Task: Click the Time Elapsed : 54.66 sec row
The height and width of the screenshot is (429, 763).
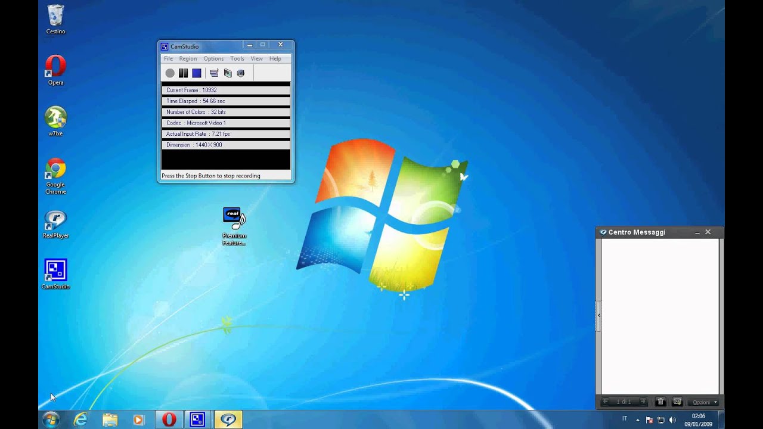Action: pyautogui.click(x=226, y=101)
